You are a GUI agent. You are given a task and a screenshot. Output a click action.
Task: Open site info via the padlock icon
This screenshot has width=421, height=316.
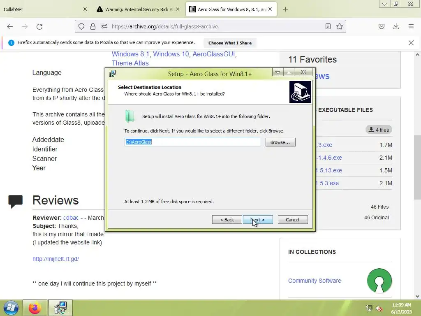93,26
